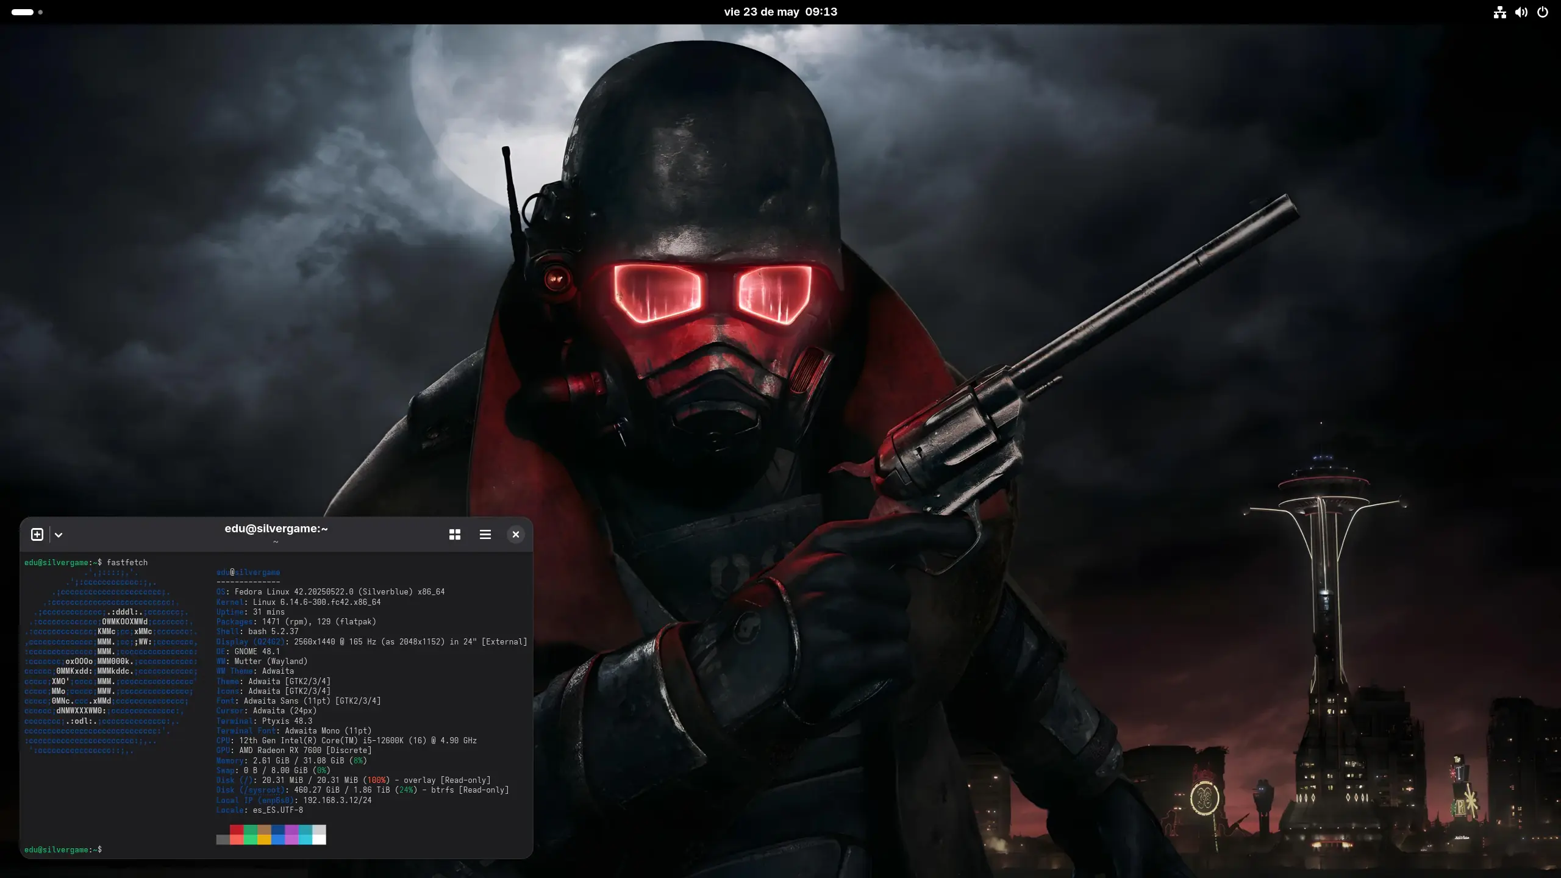
Task: Click the Locale value es_ES.UTF-8
Action: coord(278,810)
